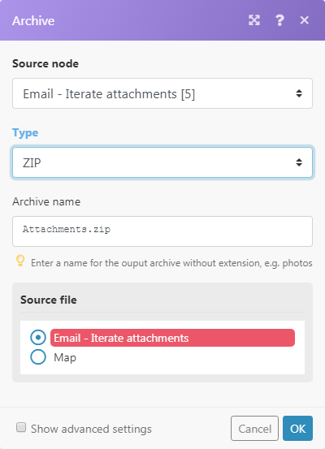Open help via the question mark icon

[x=279, y=20]
